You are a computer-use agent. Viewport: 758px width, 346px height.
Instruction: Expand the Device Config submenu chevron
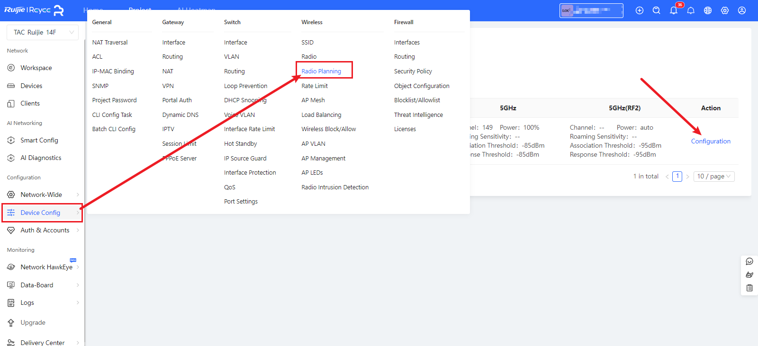[78, 213]
